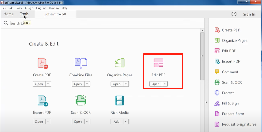Click the Fill & Sign pen icon
This screenshot has width=262, height=132.
coord(217,103)
